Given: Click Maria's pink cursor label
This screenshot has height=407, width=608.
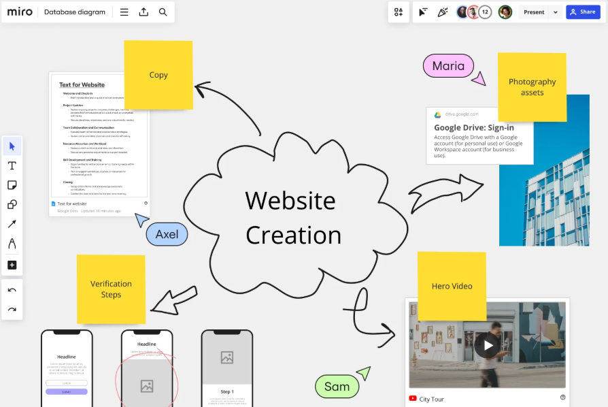Looking at the screenshot, I should pyautogui.click(x=448, y=65).
